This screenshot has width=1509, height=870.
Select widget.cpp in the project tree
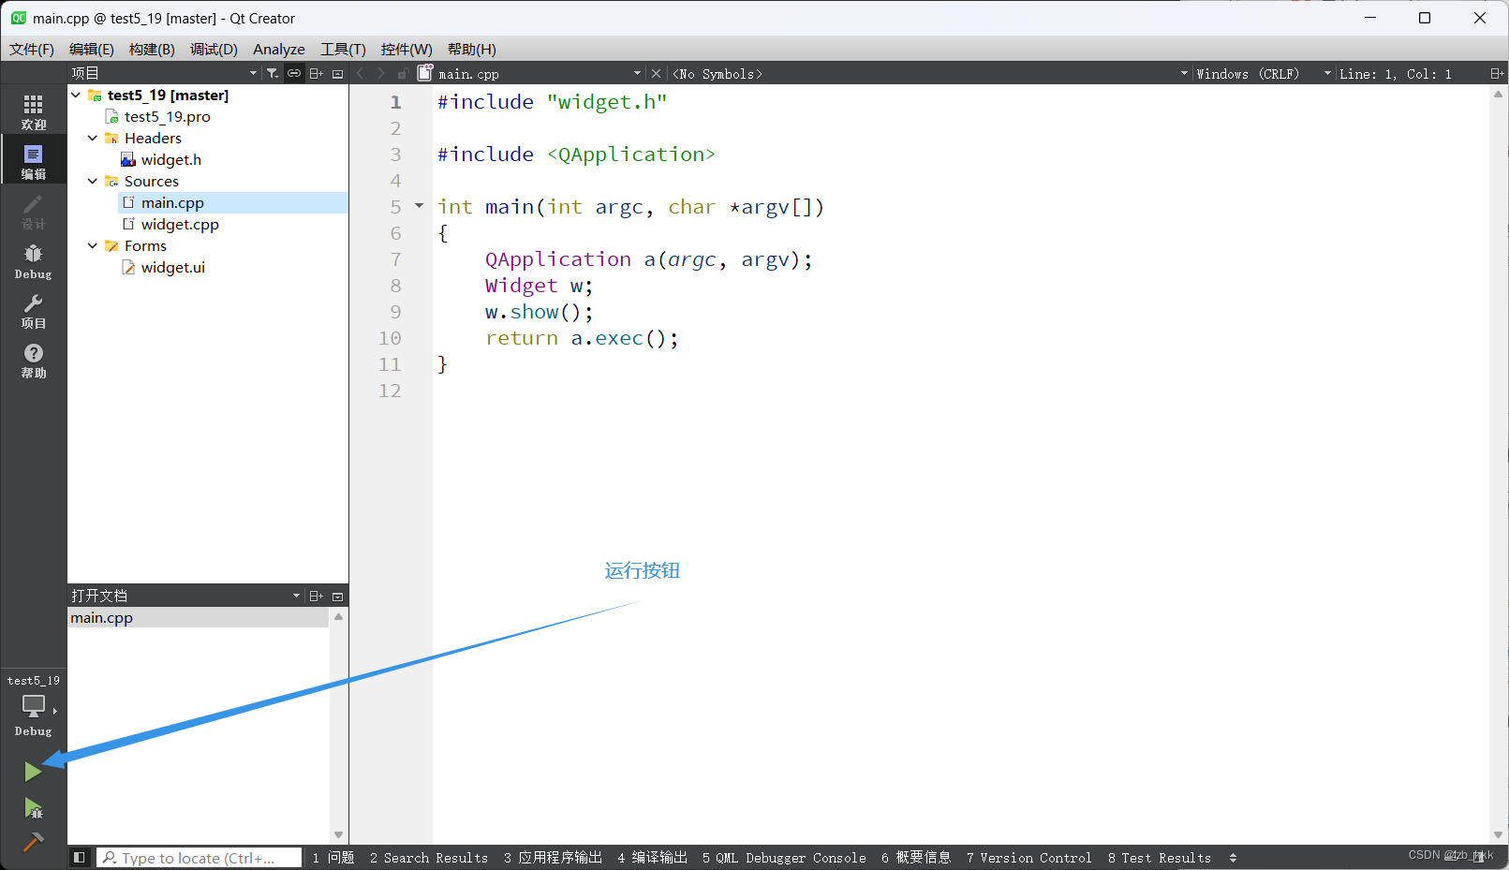point(180,224)
